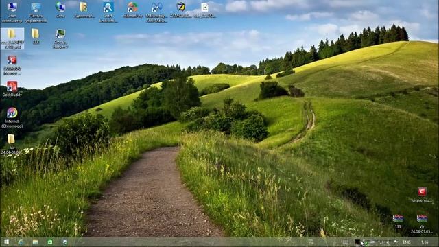The width and height of the screenshot is (439, 247).
Task: Click the green taskbar app icon
Action: click(x=50, y=242)
